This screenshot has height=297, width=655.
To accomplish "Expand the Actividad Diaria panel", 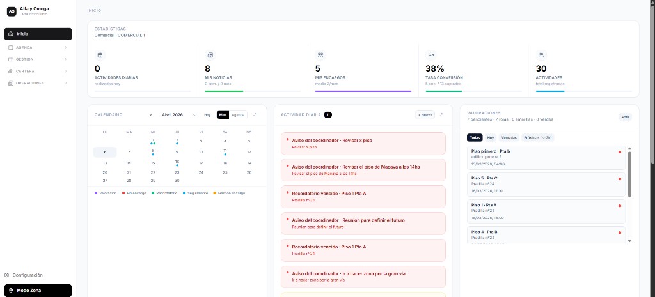I will pyautogui.click(x=441, y=115).
